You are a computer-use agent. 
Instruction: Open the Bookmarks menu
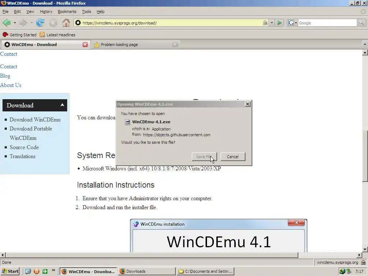click(67, 11)
